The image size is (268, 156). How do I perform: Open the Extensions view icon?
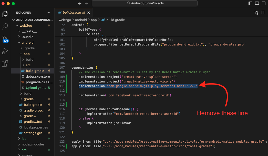tap(5, 63)
